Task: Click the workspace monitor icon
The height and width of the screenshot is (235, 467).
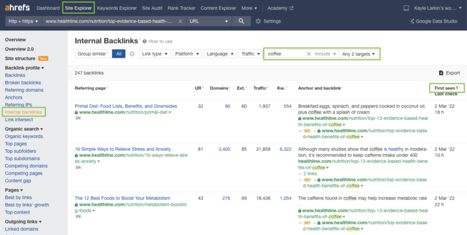Action: pyautogui.click(x=406, y=8)
